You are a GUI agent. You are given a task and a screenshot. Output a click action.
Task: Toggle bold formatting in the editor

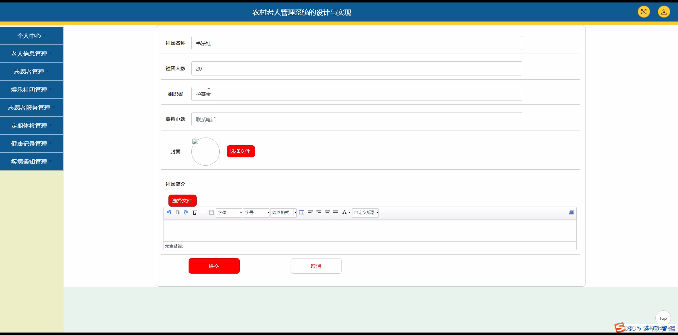tap(178, 212)
